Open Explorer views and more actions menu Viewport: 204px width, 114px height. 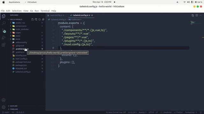coord(42,15)
